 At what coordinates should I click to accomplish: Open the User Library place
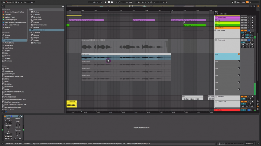tap(9, 71)
